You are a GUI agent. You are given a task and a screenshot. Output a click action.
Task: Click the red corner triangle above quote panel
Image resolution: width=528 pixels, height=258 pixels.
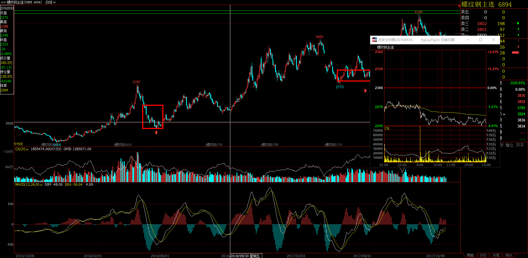[459, 6]
